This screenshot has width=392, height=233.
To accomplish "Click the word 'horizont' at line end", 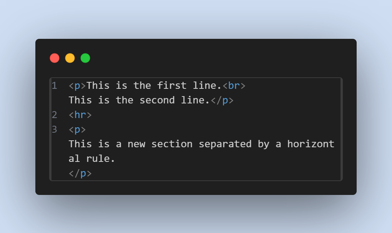I will tap(311, 144).
